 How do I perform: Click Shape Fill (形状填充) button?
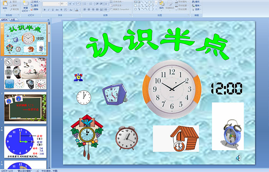tap(183, 2)
